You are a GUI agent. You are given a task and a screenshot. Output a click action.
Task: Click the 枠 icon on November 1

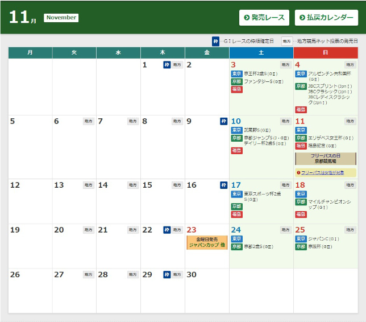coord(167,65)
